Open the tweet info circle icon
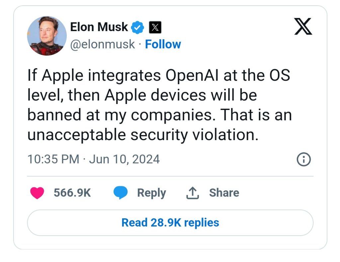Screen dimensions: 340x262 (303, 160)
